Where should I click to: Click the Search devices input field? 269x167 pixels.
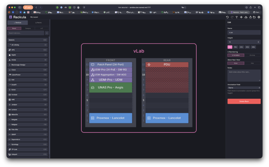(x=25, y=33)
